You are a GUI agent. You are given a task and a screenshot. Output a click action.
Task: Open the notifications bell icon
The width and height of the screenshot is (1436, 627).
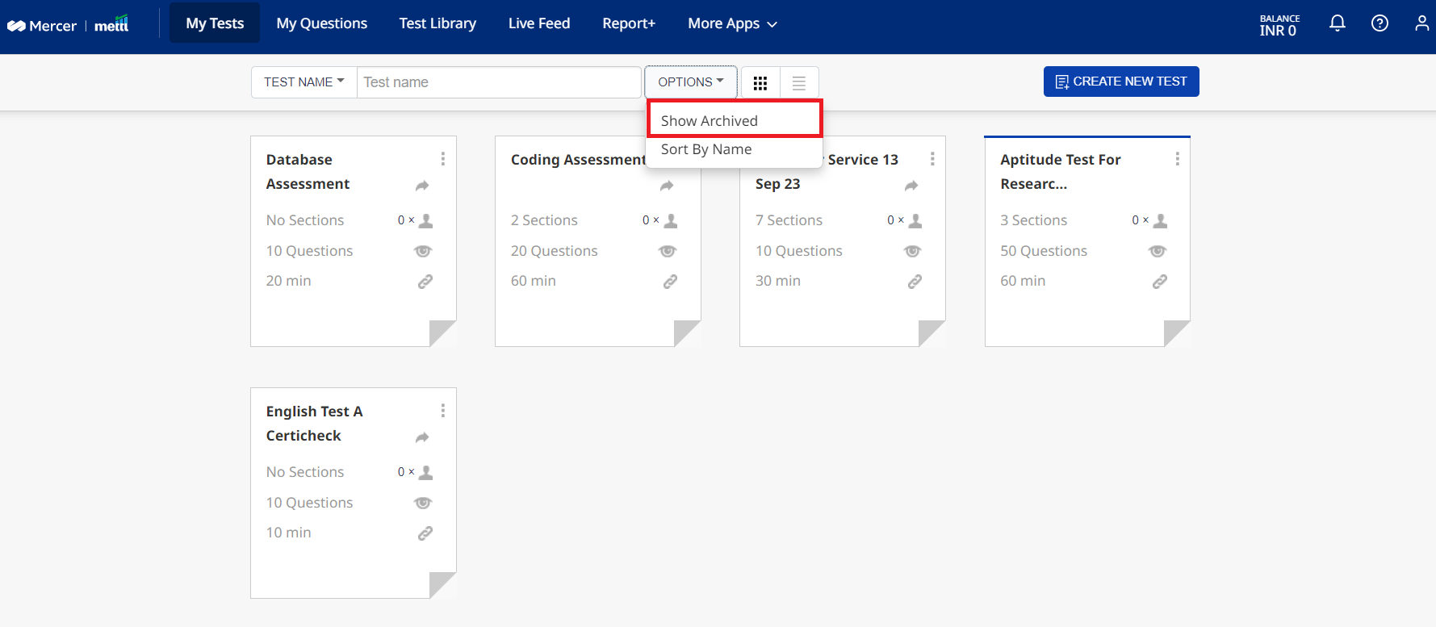tap(1338, 23)
